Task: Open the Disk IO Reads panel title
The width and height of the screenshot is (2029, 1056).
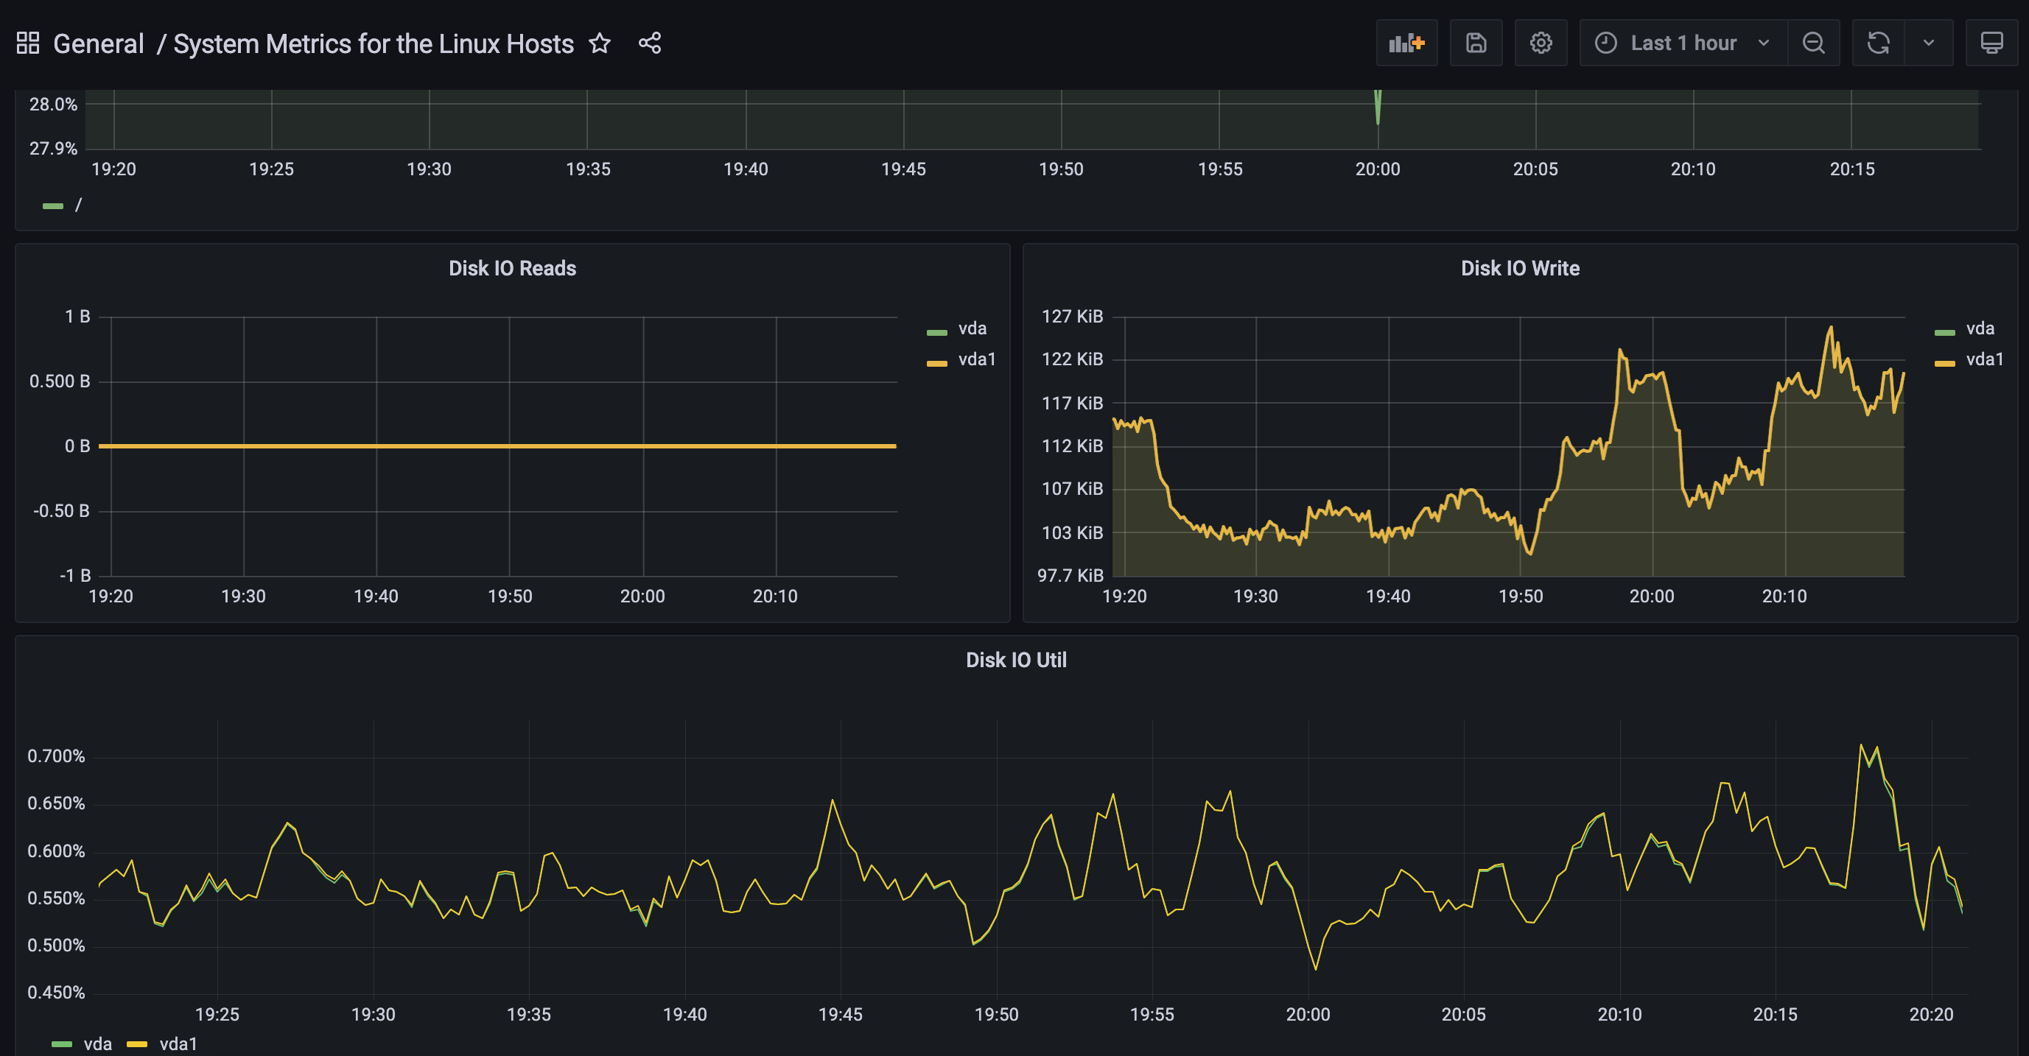Action: [512, 269]
